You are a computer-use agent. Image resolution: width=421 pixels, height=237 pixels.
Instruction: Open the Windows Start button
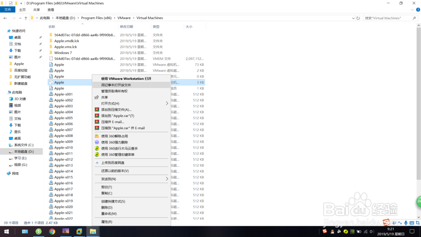(x=6, y=232)
